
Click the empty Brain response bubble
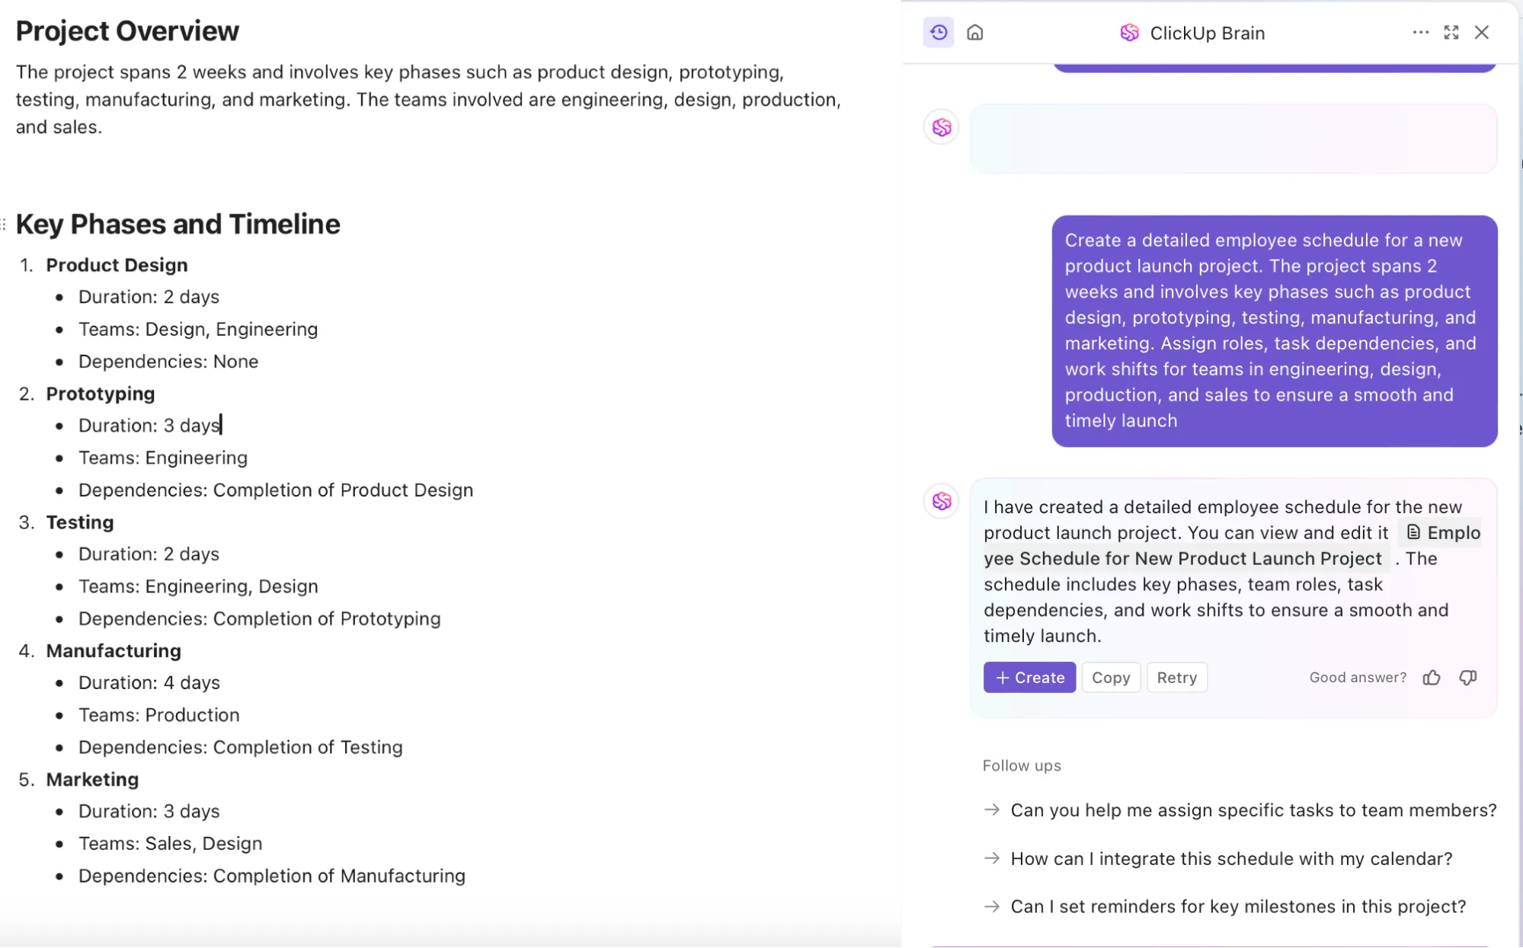click(1233, 139)
